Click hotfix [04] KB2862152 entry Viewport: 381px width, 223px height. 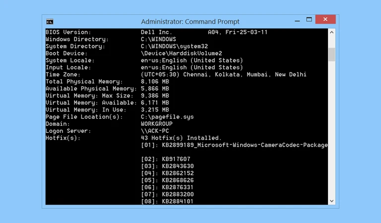pos(167,173)
